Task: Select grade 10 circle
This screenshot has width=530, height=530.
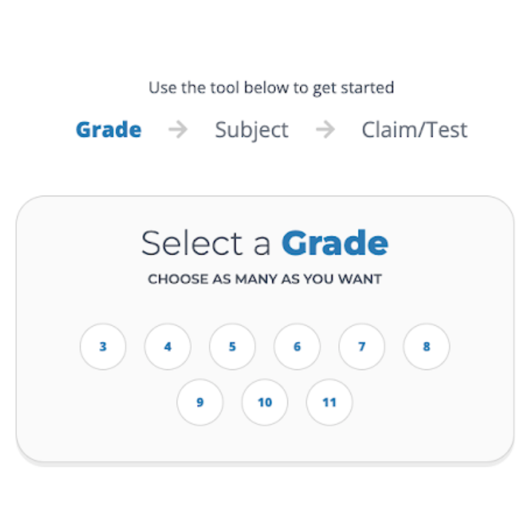Action: tap(265, 402)
